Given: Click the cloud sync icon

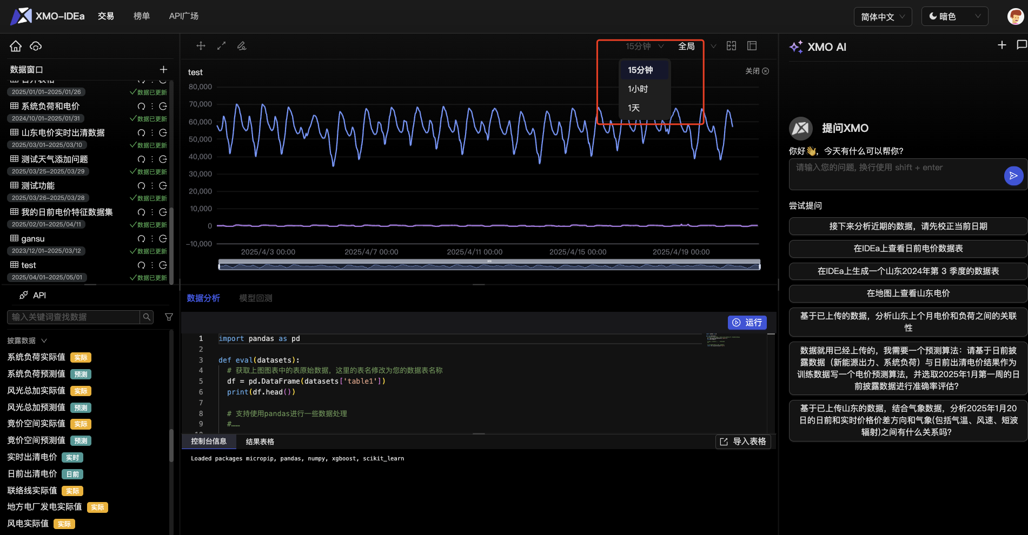Looking at the screenshot, I should coord(36,46).
